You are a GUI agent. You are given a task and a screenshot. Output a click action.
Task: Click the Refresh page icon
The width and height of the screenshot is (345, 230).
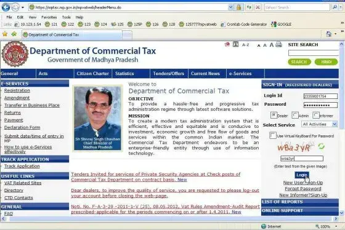point(249,7)
